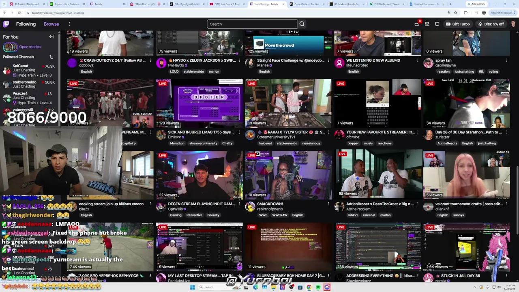
Task: Select the WWE tag under rebirthofphenix
Action: click(264, 215)
